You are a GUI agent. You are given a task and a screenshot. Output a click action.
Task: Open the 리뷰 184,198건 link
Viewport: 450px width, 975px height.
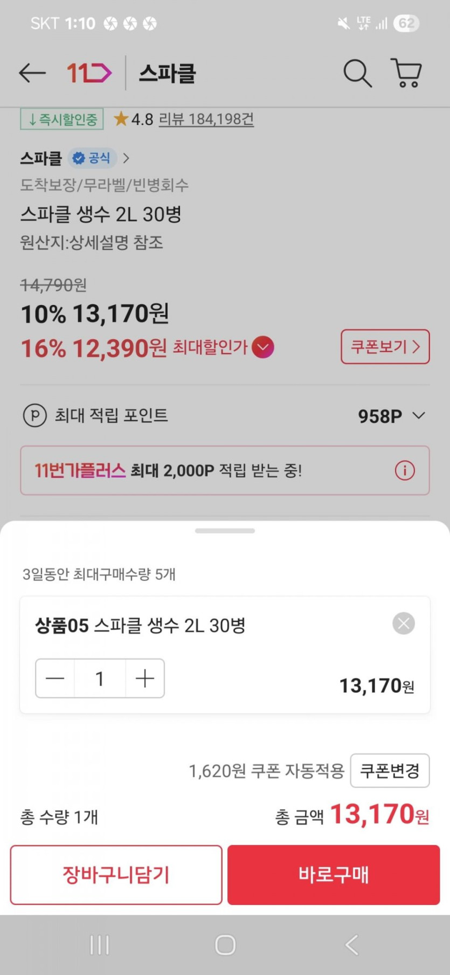coord(206,119)
